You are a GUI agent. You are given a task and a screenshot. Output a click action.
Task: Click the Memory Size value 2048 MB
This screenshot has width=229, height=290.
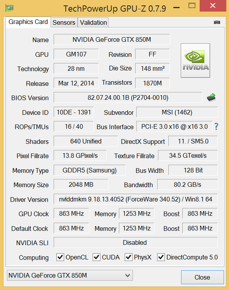point(81,184)
